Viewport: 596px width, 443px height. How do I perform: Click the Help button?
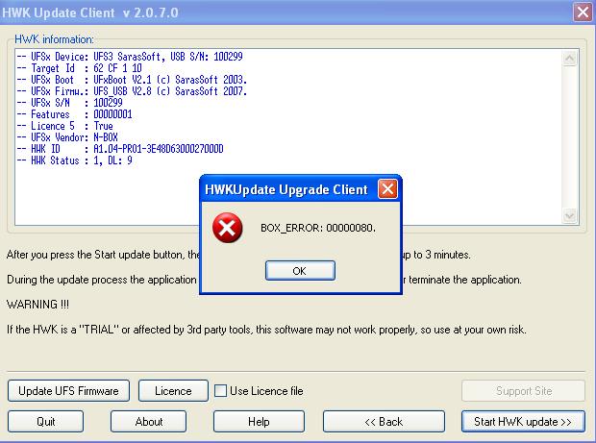[x=259, y=421]
